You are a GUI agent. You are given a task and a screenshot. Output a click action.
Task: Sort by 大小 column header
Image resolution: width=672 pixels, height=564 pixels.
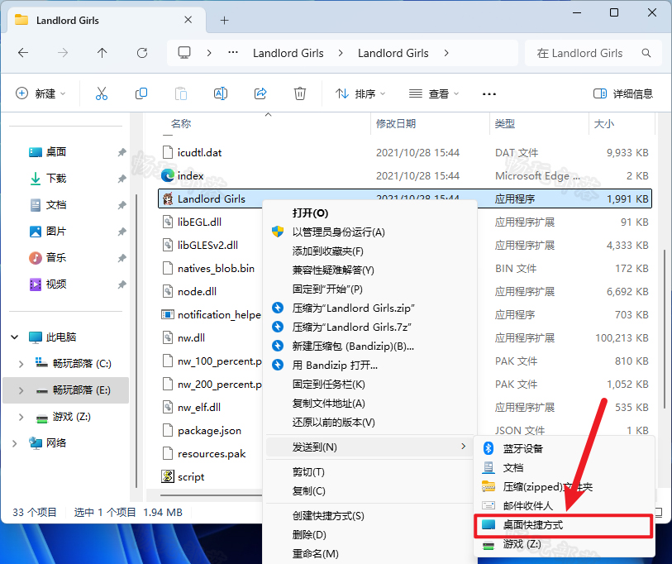[604, 124]
